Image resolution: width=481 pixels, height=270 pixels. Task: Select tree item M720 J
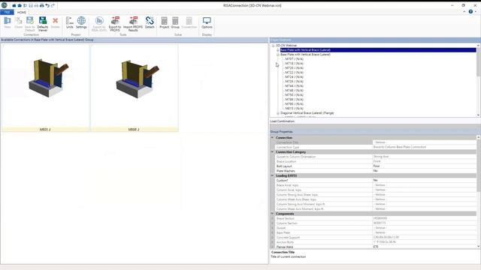tap(294, 68)
